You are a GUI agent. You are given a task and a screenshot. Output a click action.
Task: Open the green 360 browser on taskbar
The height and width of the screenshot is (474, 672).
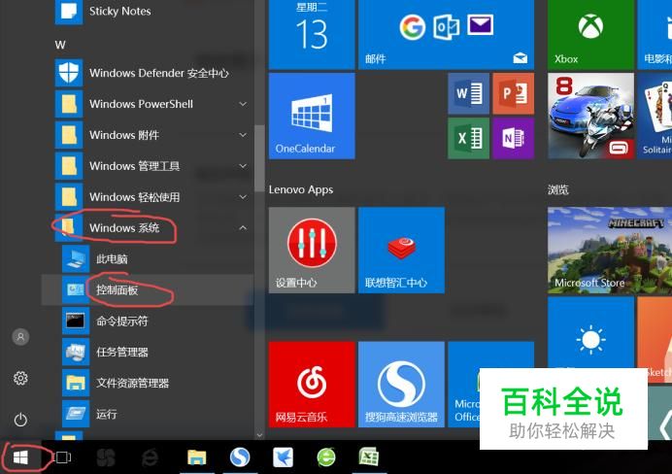pos(326,457)
